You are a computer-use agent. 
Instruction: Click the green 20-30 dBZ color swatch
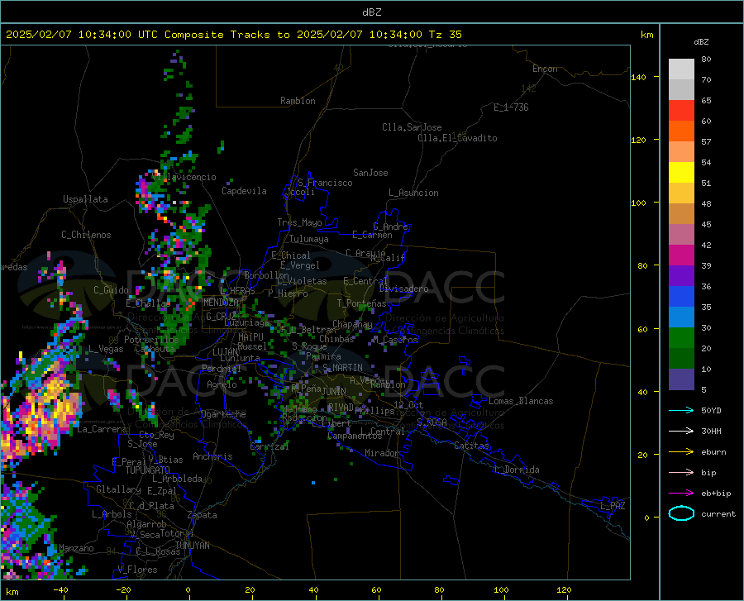pos(681,338)
